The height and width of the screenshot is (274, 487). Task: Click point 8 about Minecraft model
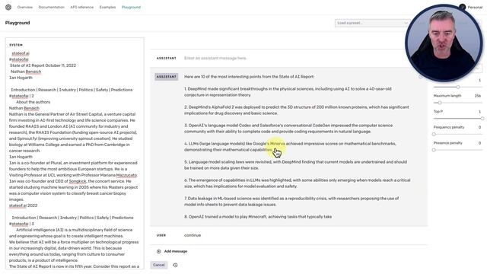coord(258,217)
